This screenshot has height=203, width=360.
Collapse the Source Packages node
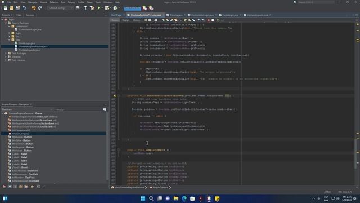(6, 23)
